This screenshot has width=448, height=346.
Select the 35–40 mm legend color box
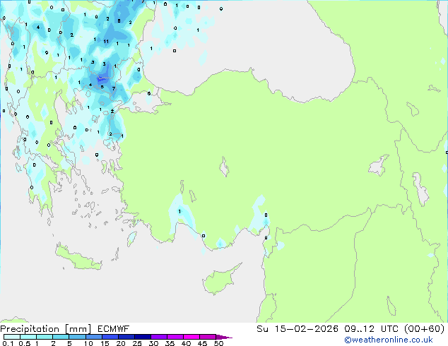tap(175, 337)
